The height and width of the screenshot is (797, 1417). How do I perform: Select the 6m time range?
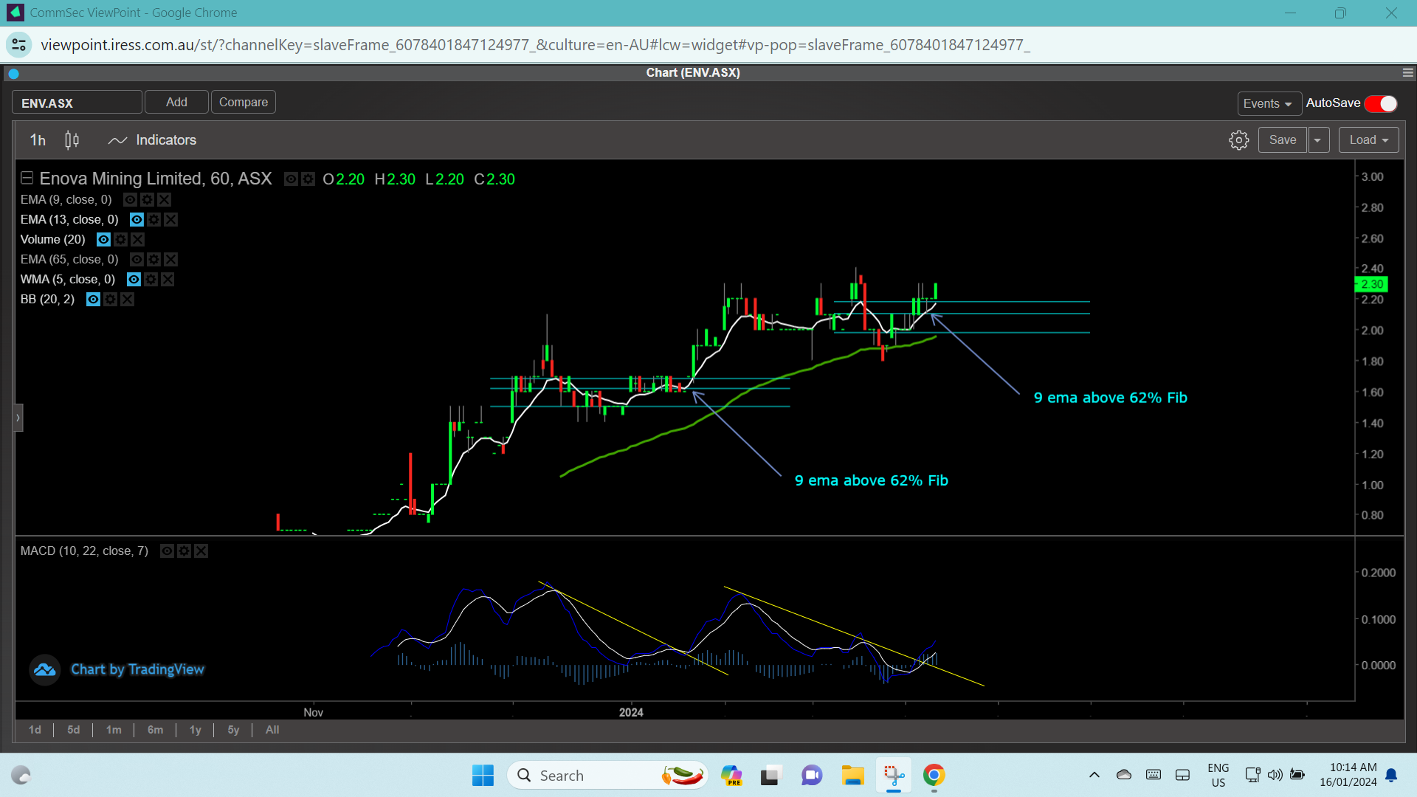click(x=155, y=730)
